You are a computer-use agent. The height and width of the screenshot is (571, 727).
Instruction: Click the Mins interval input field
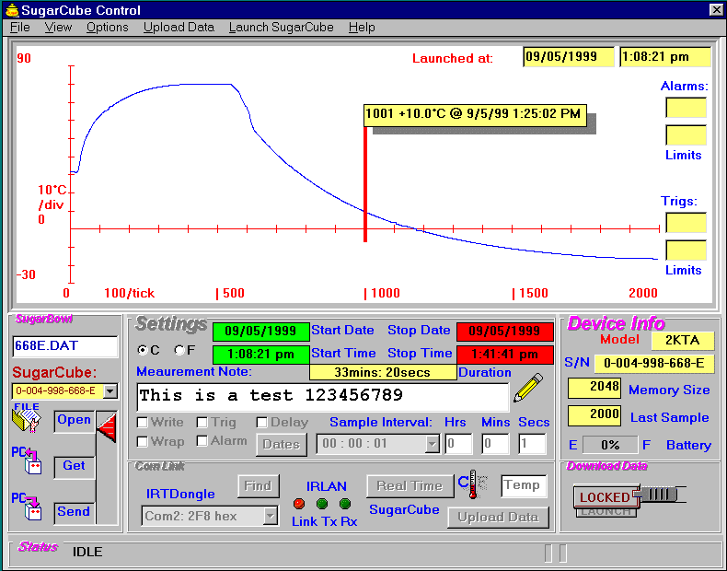[x=495, y=444]
